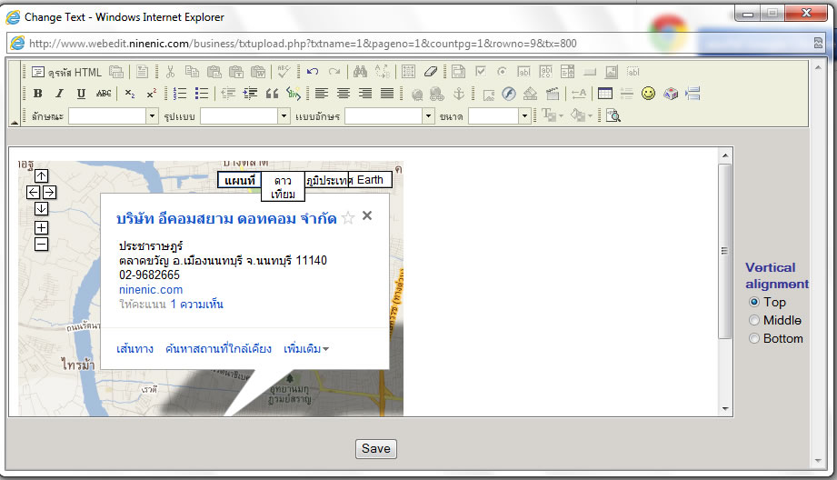Open the HTML source view button
This screenshot has height=480, width=837.
pos(66,72)
